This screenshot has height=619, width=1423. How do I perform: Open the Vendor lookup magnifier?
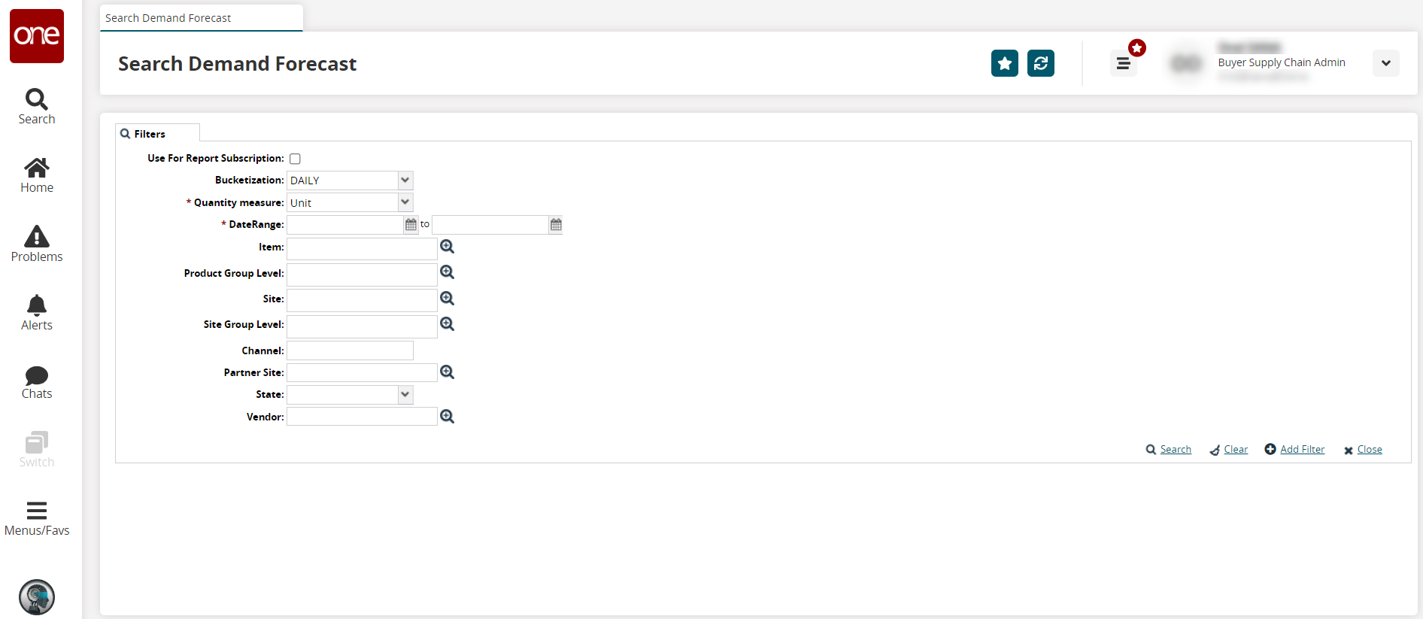coord(447,417)
